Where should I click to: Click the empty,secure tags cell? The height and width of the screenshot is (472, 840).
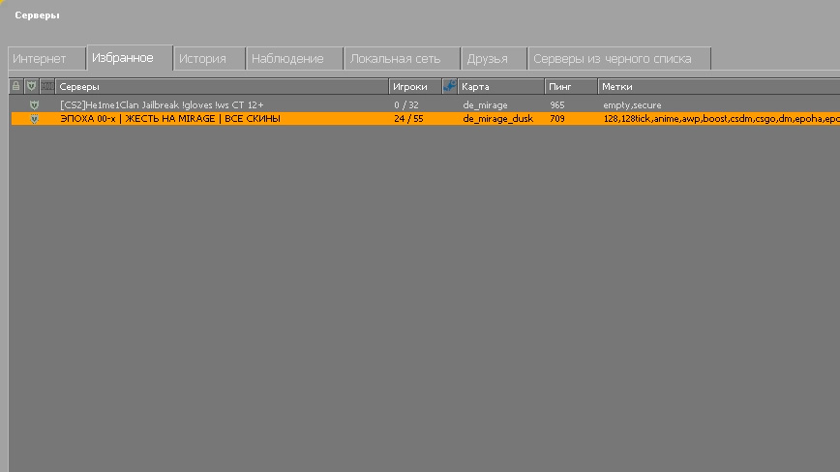click(x=632, y=105)
